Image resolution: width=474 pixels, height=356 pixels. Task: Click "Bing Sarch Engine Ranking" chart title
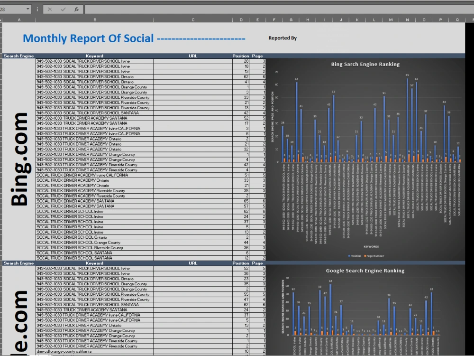(x=365, y=64)
